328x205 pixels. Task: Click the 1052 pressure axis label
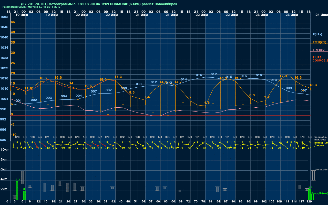click(4, 17)
